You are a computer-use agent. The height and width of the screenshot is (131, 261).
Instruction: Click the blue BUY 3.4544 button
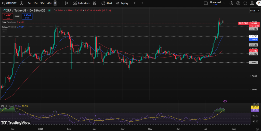[x=27, y=16]
